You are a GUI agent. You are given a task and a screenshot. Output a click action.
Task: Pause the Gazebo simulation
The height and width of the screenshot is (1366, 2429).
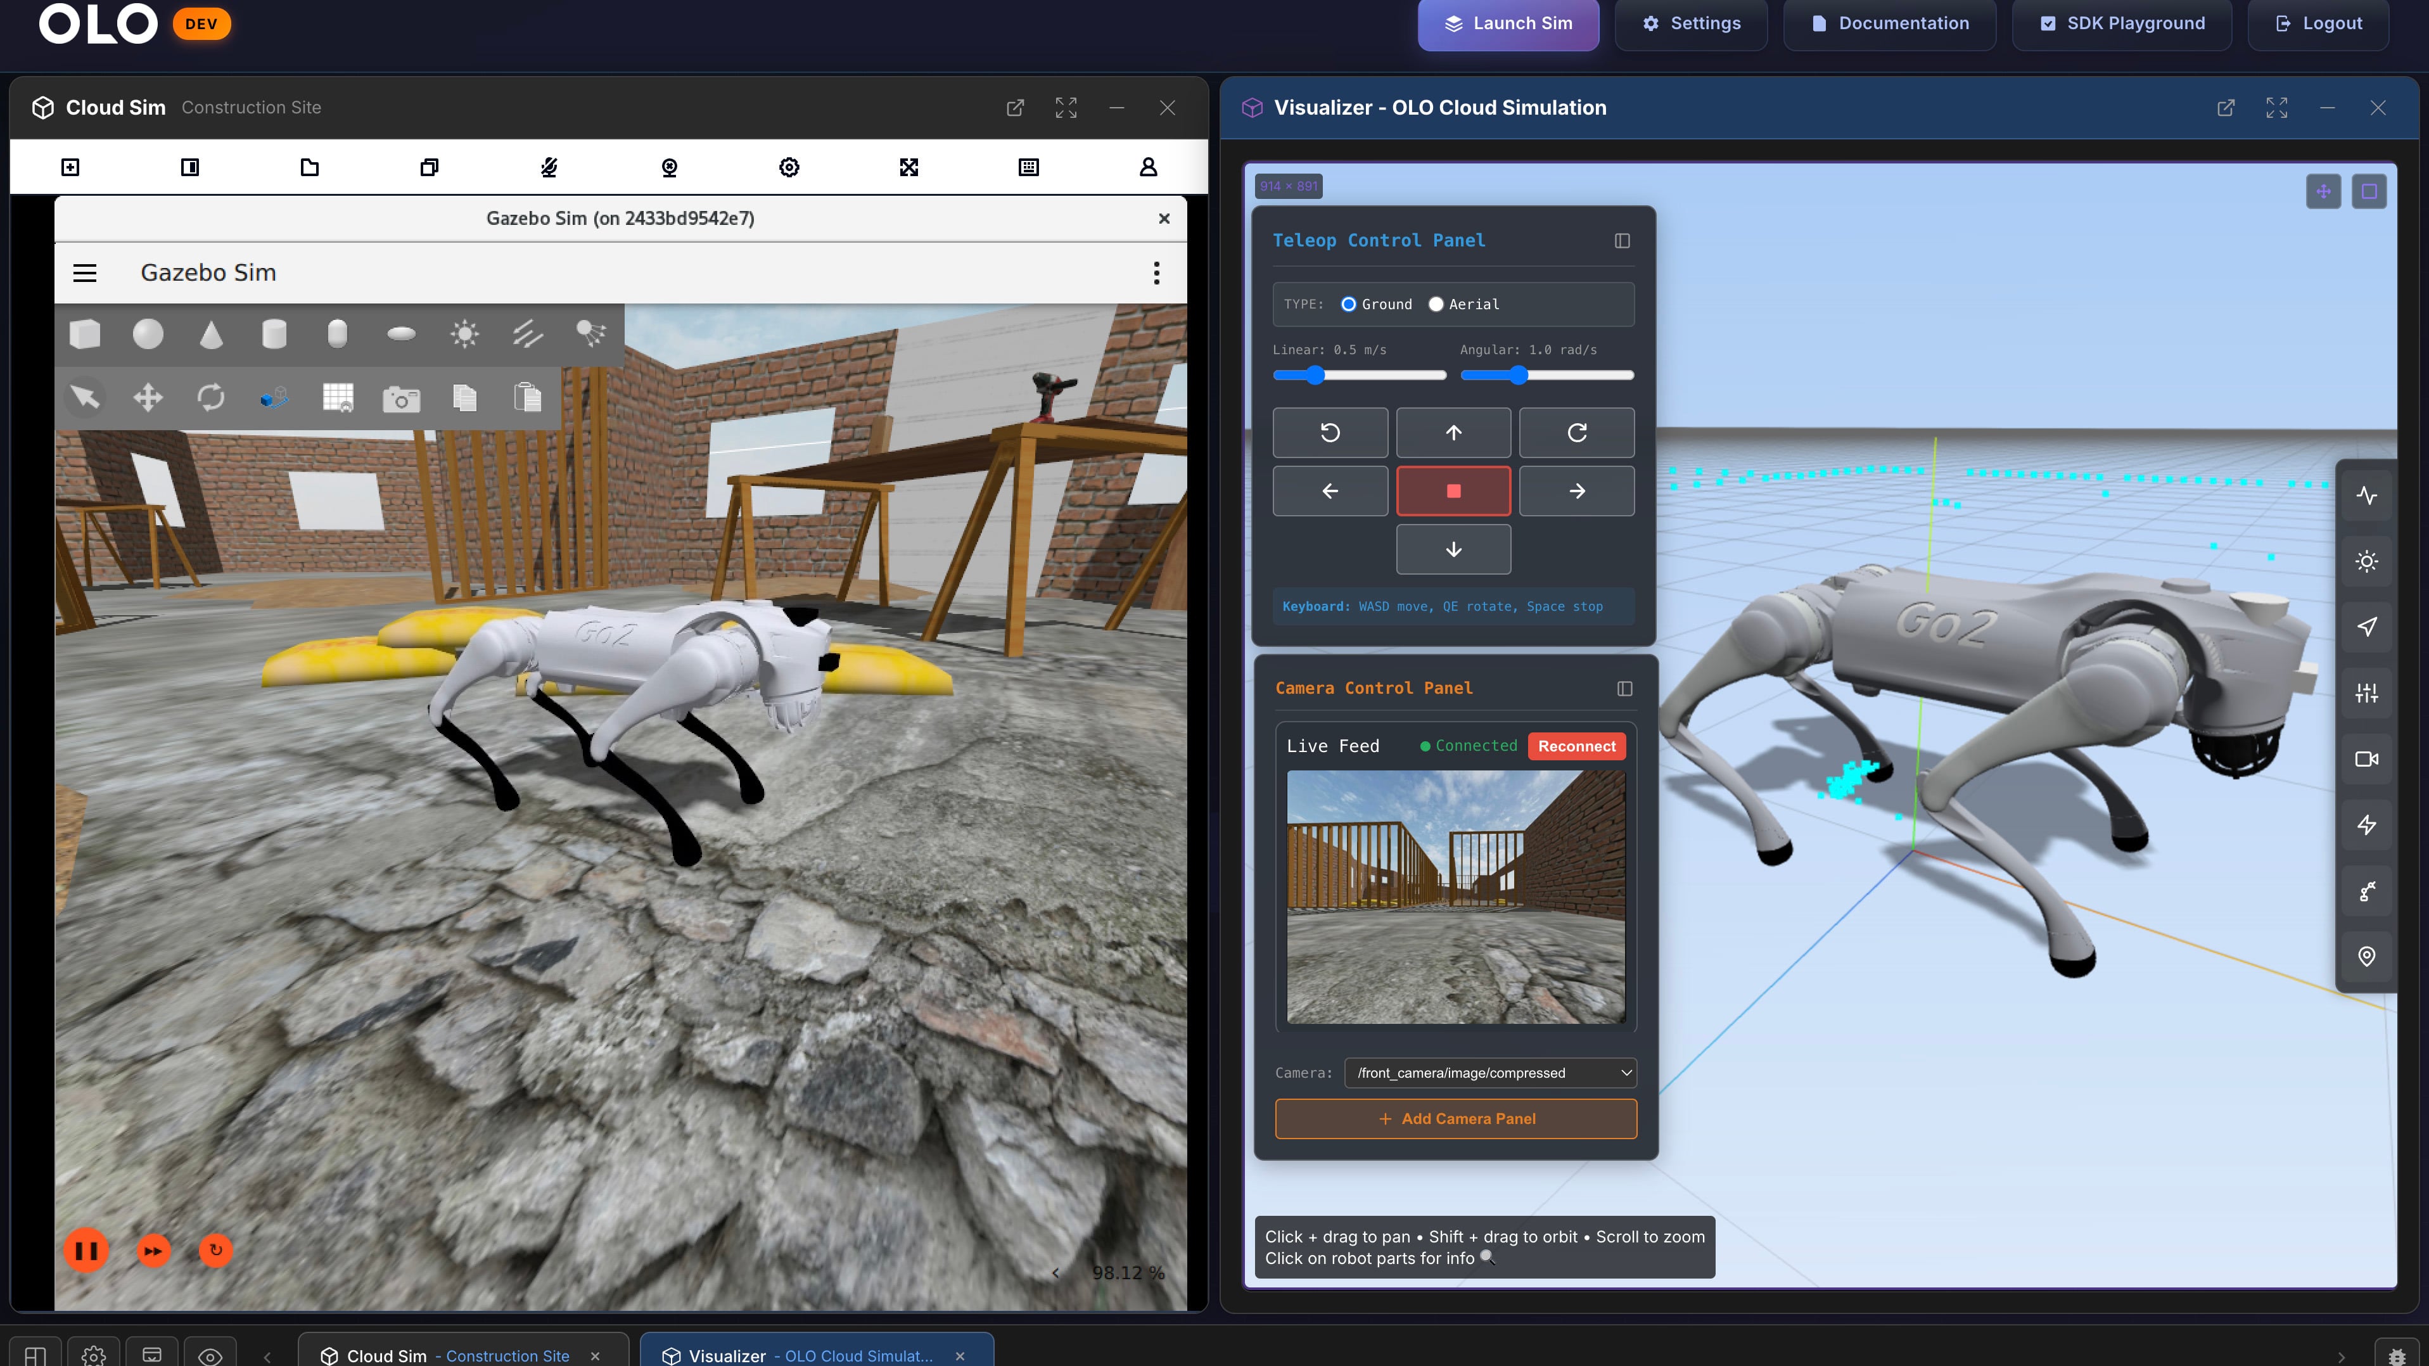[x=86, y=1250]
